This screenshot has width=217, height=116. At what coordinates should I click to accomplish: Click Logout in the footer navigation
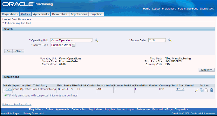(x=130, y=109)
